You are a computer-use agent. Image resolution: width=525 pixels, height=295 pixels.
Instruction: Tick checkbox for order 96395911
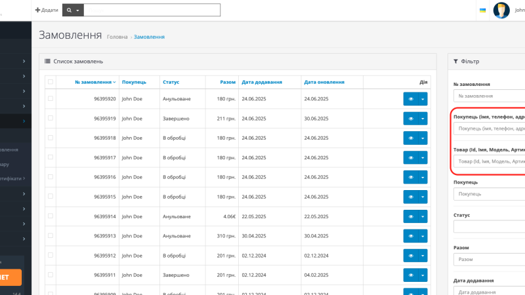click(x=51, y=275)
